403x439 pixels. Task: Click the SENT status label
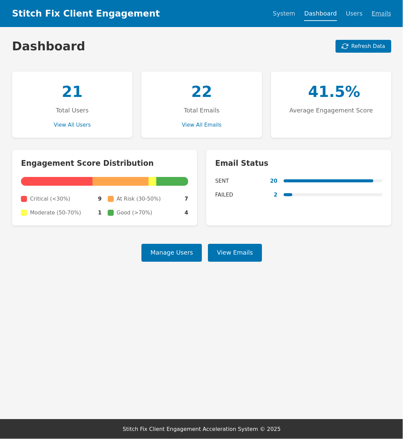[222, 181]
